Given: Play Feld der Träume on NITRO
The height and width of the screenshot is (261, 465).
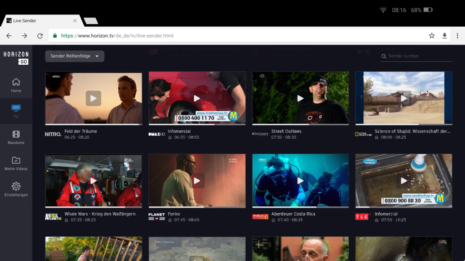Looking at the screenshot, I should [93, 98].
